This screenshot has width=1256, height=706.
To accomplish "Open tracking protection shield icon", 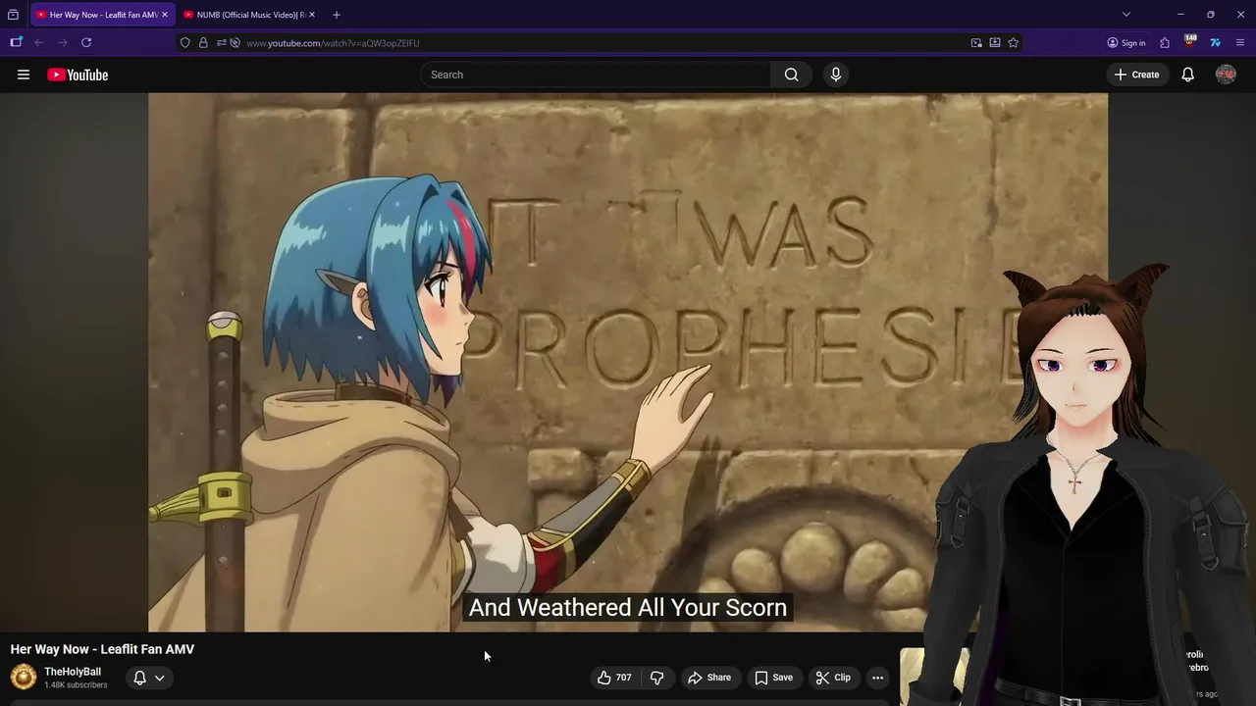I will point(185,43).
